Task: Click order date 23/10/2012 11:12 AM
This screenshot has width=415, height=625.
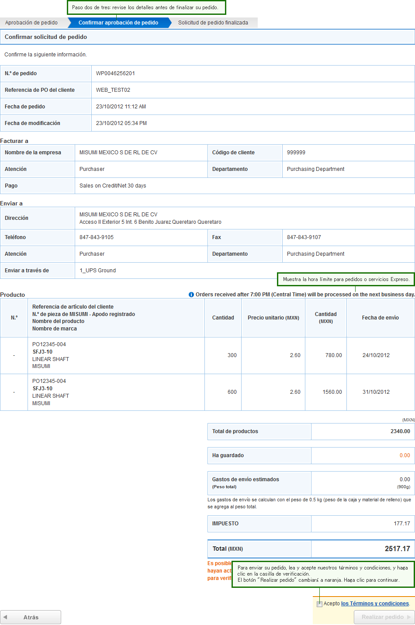Action: point(121,107)
